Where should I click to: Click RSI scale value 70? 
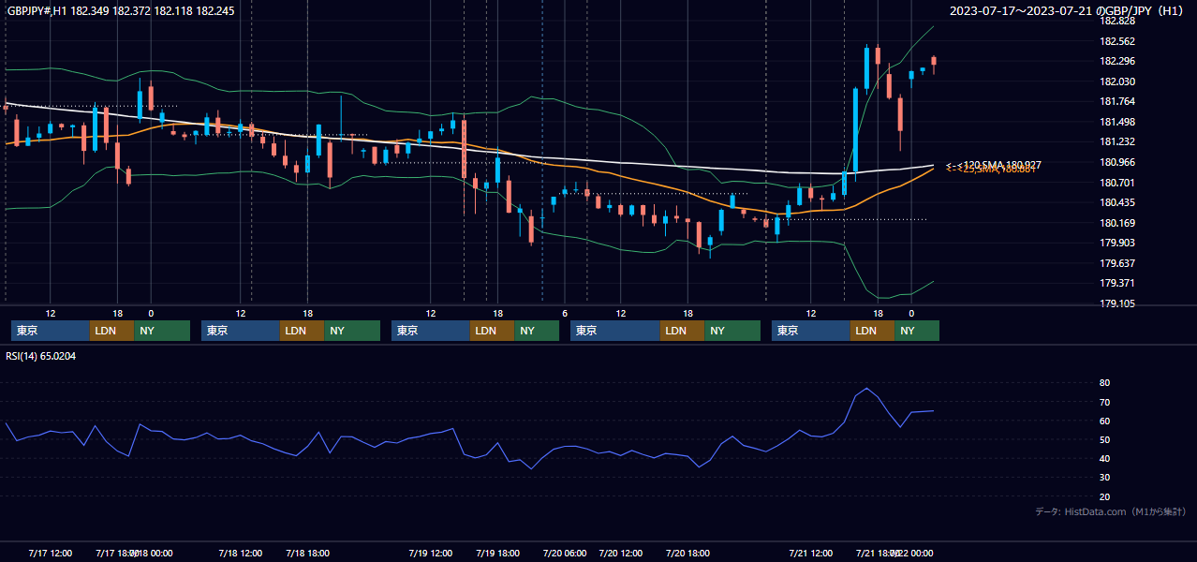pos(1105,402)
